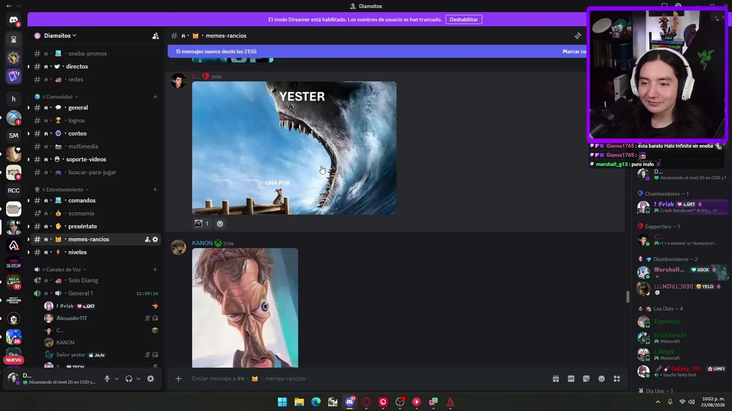Click invite people icon beside Diamsitos
The image size is (732, 411).
pos(156,35)
